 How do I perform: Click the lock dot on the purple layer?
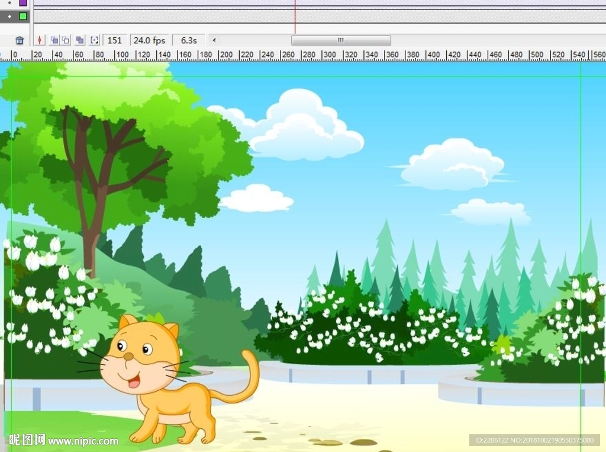click(x=10, y=3)
